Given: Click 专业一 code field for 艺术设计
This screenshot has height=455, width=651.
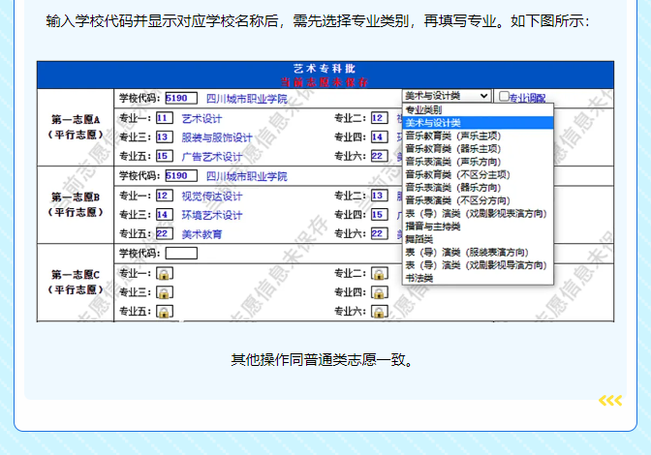Looking at the screenshot, I should (164, 118).
